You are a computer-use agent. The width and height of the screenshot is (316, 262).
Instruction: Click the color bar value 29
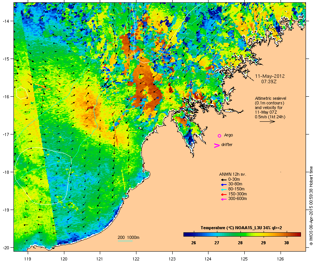(263, 243)
